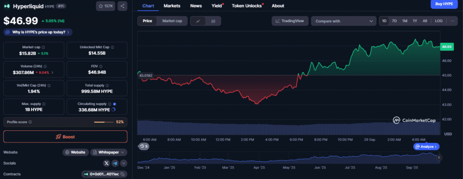Screen dimensions: 463x179
Task: Click the 45.0182 opening price marker
Action: tap(146, 76)
